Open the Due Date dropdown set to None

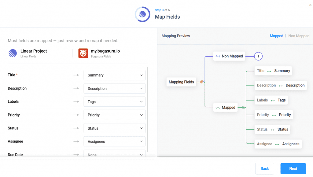point(114,155)
